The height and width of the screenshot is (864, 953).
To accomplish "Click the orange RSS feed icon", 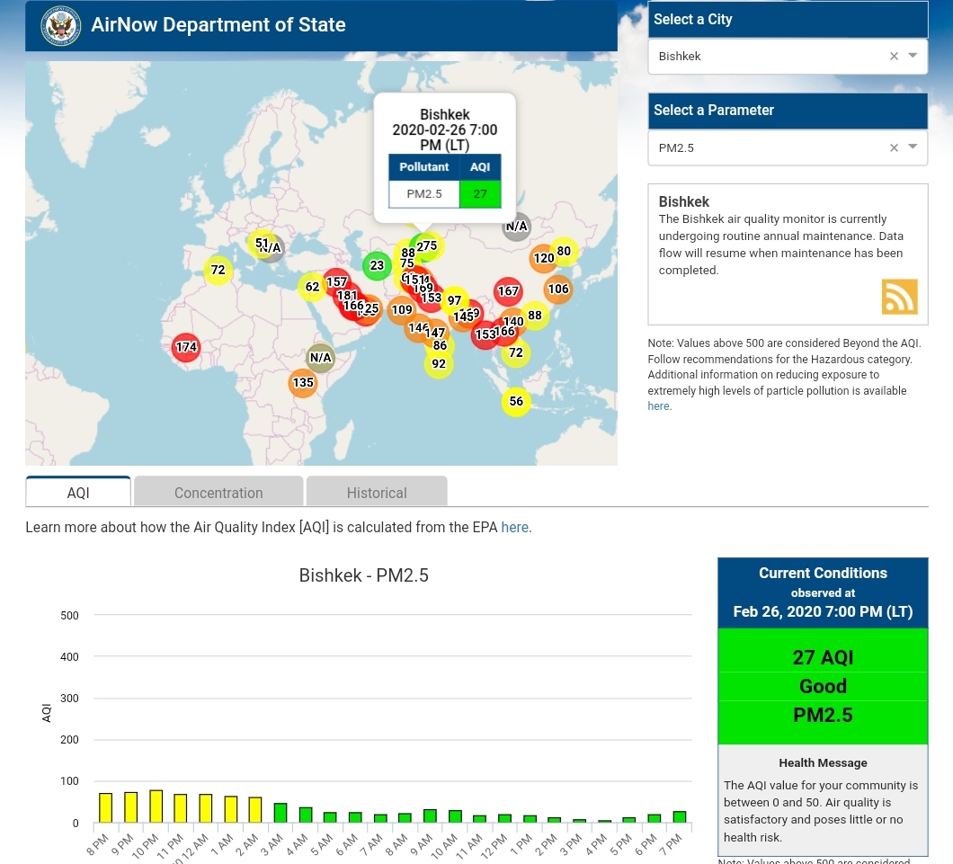I will [899, 297].
